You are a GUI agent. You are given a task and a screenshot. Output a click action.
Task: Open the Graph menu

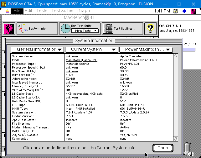84,11
